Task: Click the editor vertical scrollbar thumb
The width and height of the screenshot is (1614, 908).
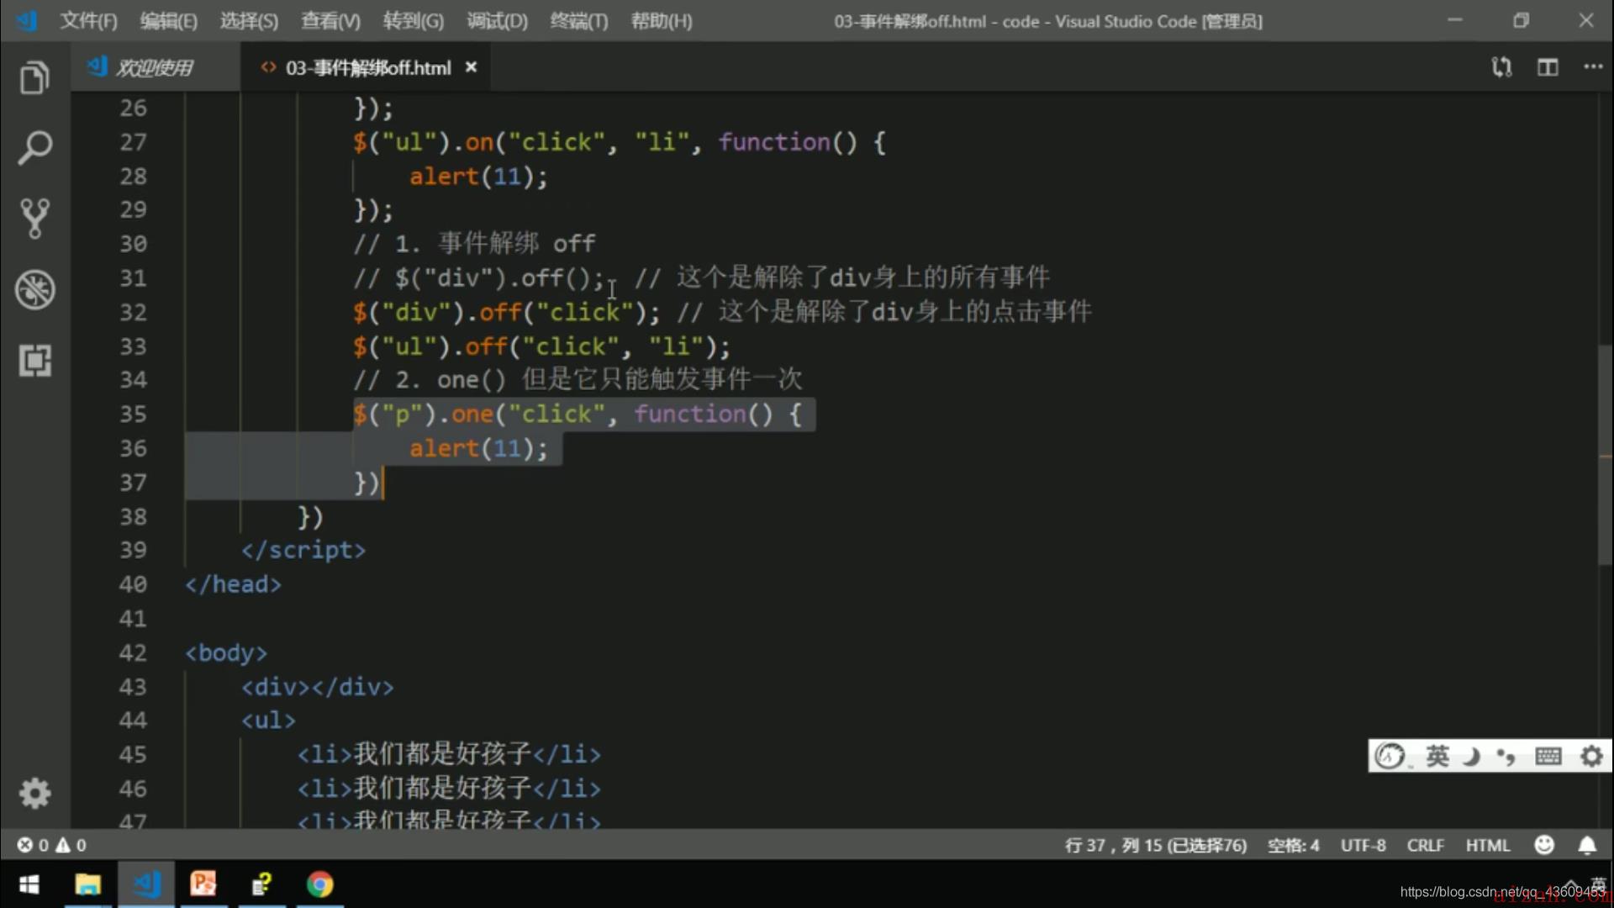Action: click(1605, 455)
